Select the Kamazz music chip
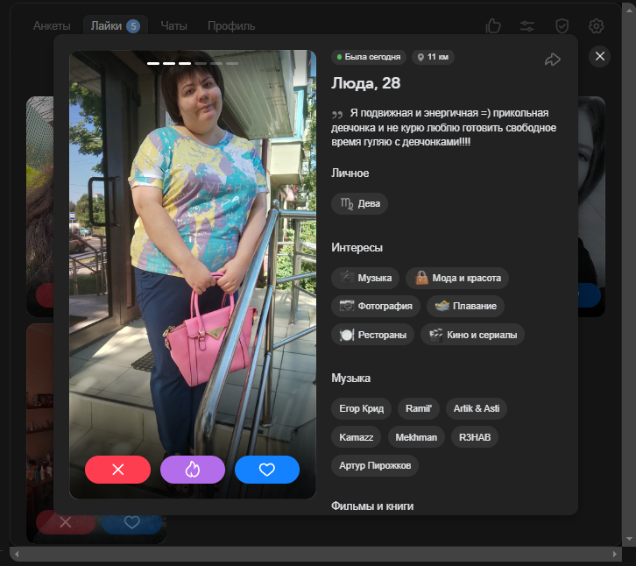 tap(357, 437)
